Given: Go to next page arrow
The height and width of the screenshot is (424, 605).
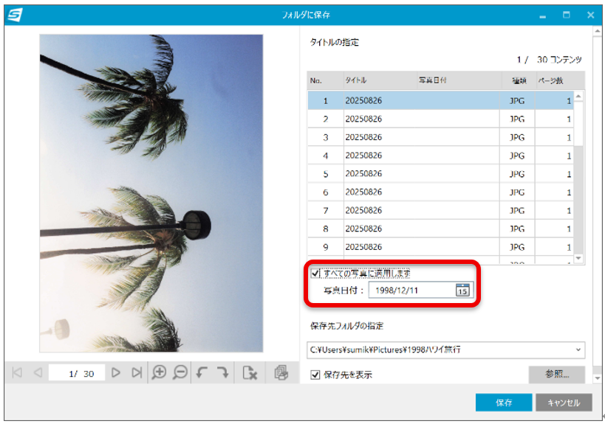Looking at the screenshot, I should click(x=116, y=373).
